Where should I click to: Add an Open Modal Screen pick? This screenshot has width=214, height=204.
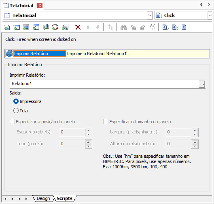(x=26, y=27)
